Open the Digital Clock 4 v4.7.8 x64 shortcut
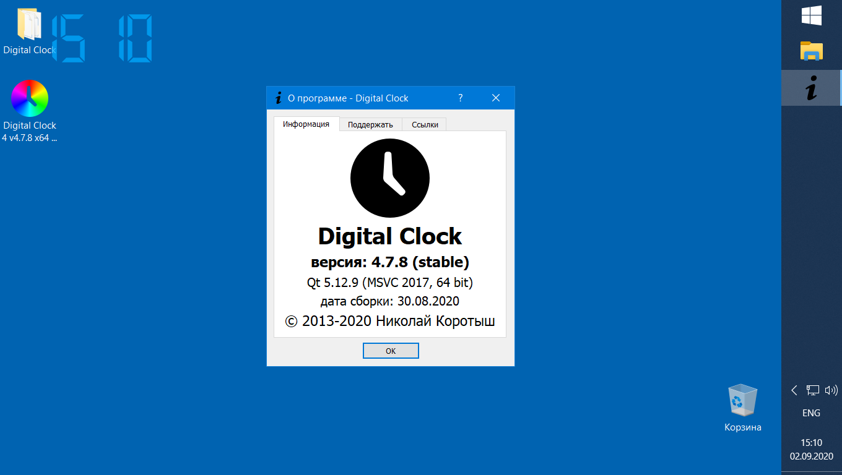The image size is (842, 475). 29,99
